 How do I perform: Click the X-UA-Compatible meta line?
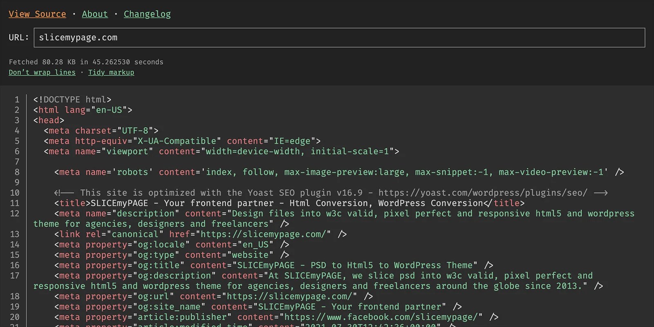(182, 141)
